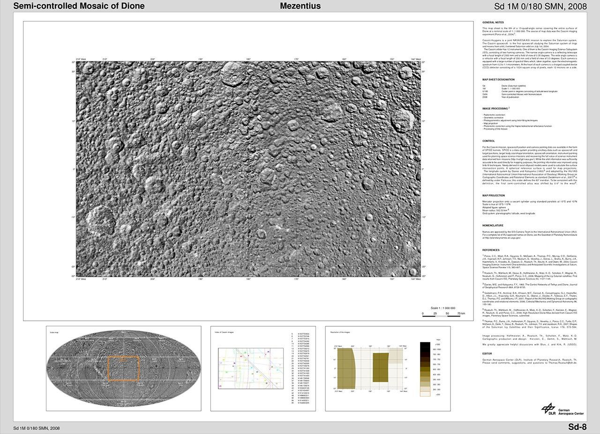Click the Thomas.Roatsch@dlr.de email address
Viewport: 600px width, 434px height.
563,363
